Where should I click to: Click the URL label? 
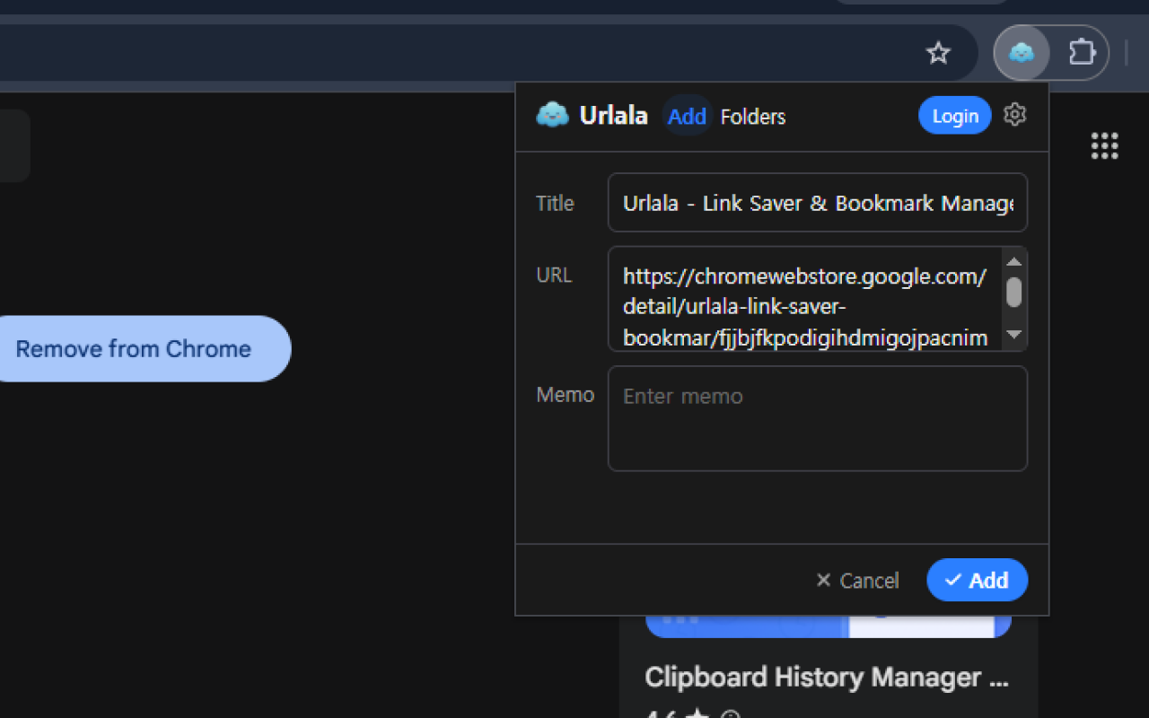[554, 276]
